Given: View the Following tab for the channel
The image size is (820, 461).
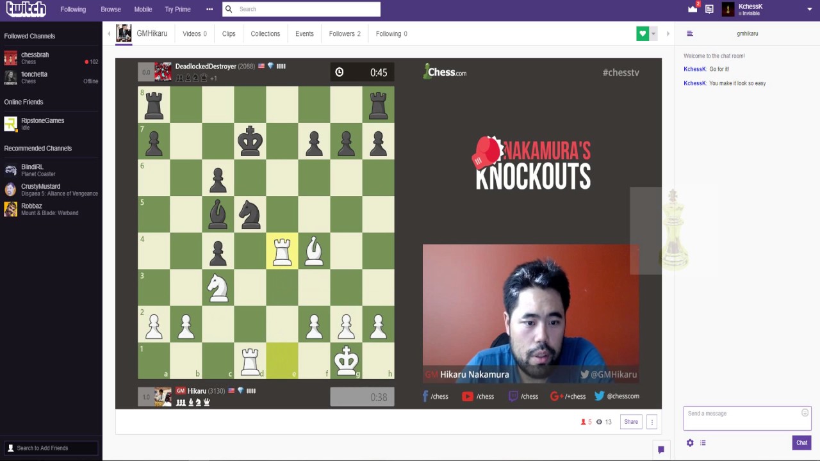Looking at the screenshot, I should [x=391, y=33].
